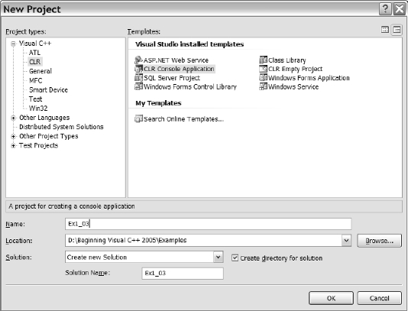
Task: Click into the Solution Name field
Action: pos(183,274)
